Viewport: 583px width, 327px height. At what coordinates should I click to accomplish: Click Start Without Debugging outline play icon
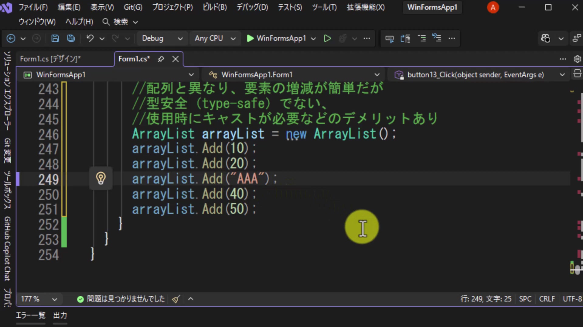(x=327, y=38)
